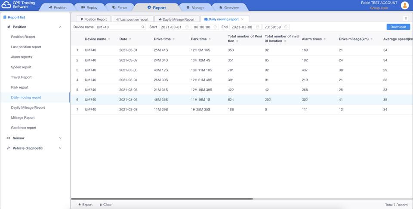
Task: Clear the report results
Action: click(105, 205)
